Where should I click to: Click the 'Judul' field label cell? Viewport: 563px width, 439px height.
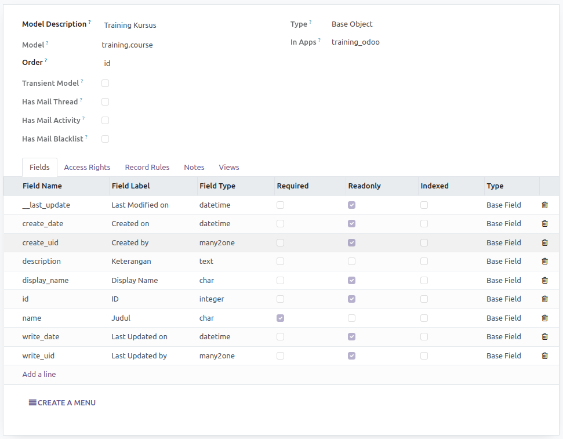(x=121, y=318)
